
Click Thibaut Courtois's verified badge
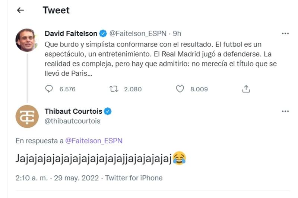tap(108, 111)
